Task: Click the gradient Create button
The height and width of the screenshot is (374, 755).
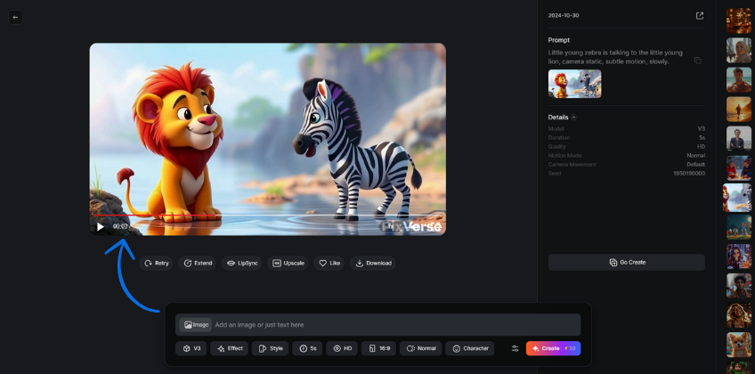Action: coord(553,348)
